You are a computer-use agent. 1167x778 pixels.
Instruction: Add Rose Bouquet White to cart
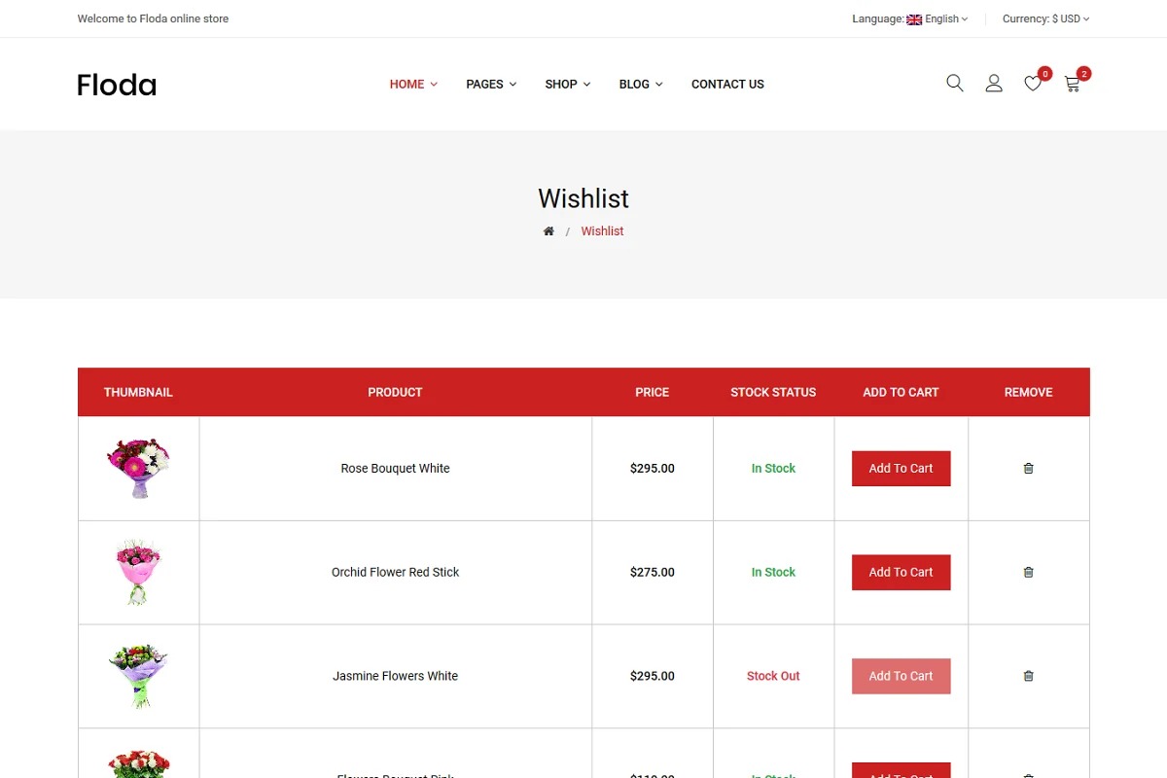pyautogui.click(x=901, y=469)
